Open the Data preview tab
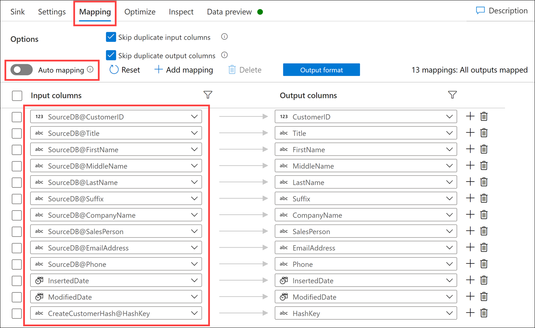The height and width of the screenshot is (328, 535). [x=229, y=12]
